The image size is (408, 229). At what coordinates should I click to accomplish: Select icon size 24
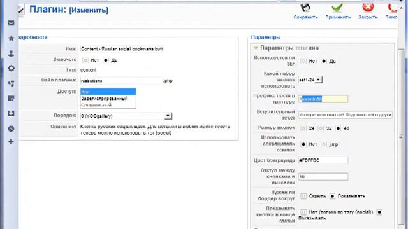tap(303, 128)
